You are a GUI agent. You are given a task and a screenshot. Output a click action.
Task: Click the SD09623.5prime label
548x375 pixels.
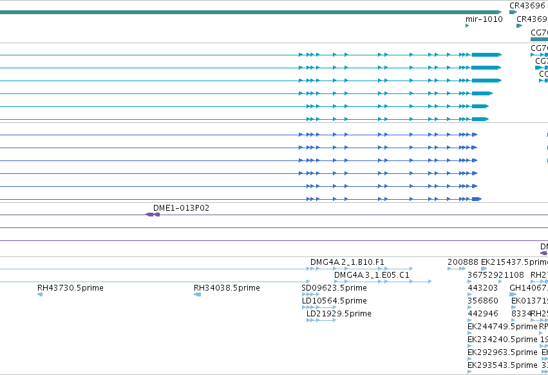point(334,288)
